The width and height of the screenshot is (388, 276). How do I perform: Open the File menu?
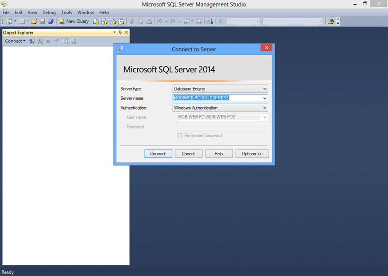6,13
